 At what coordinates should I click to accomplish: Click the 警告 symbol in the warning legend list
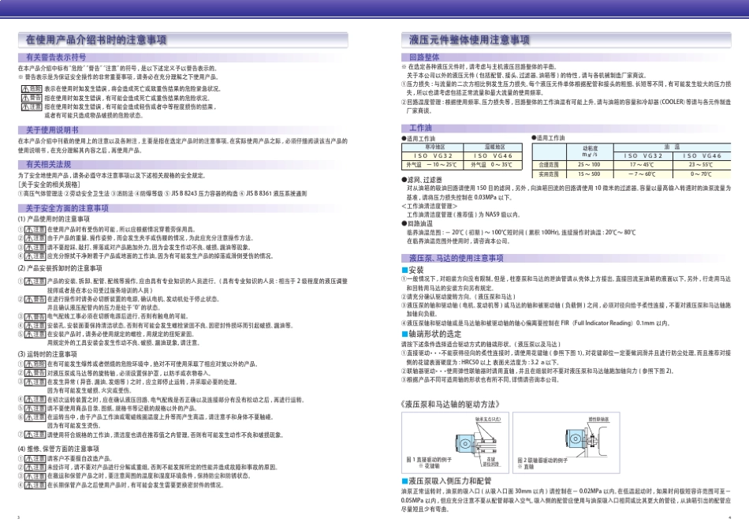pyautogui.click(x=32, y=98)
